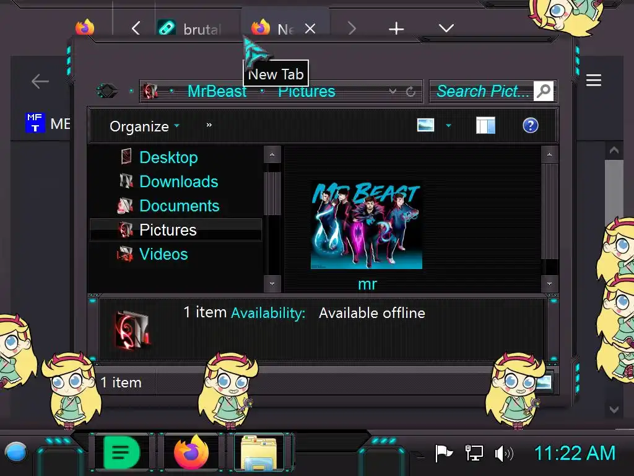Expand the address bar history dropdown
Screen dimensions: 634x476
tap(392, 92)
